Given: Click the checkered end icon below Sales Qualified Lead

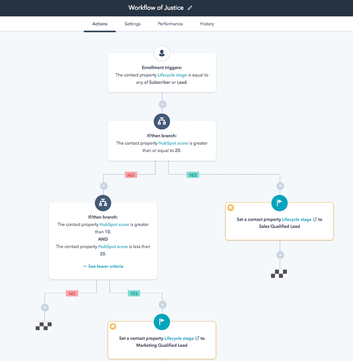Looking at the screenshot, I should coord(279,273).
